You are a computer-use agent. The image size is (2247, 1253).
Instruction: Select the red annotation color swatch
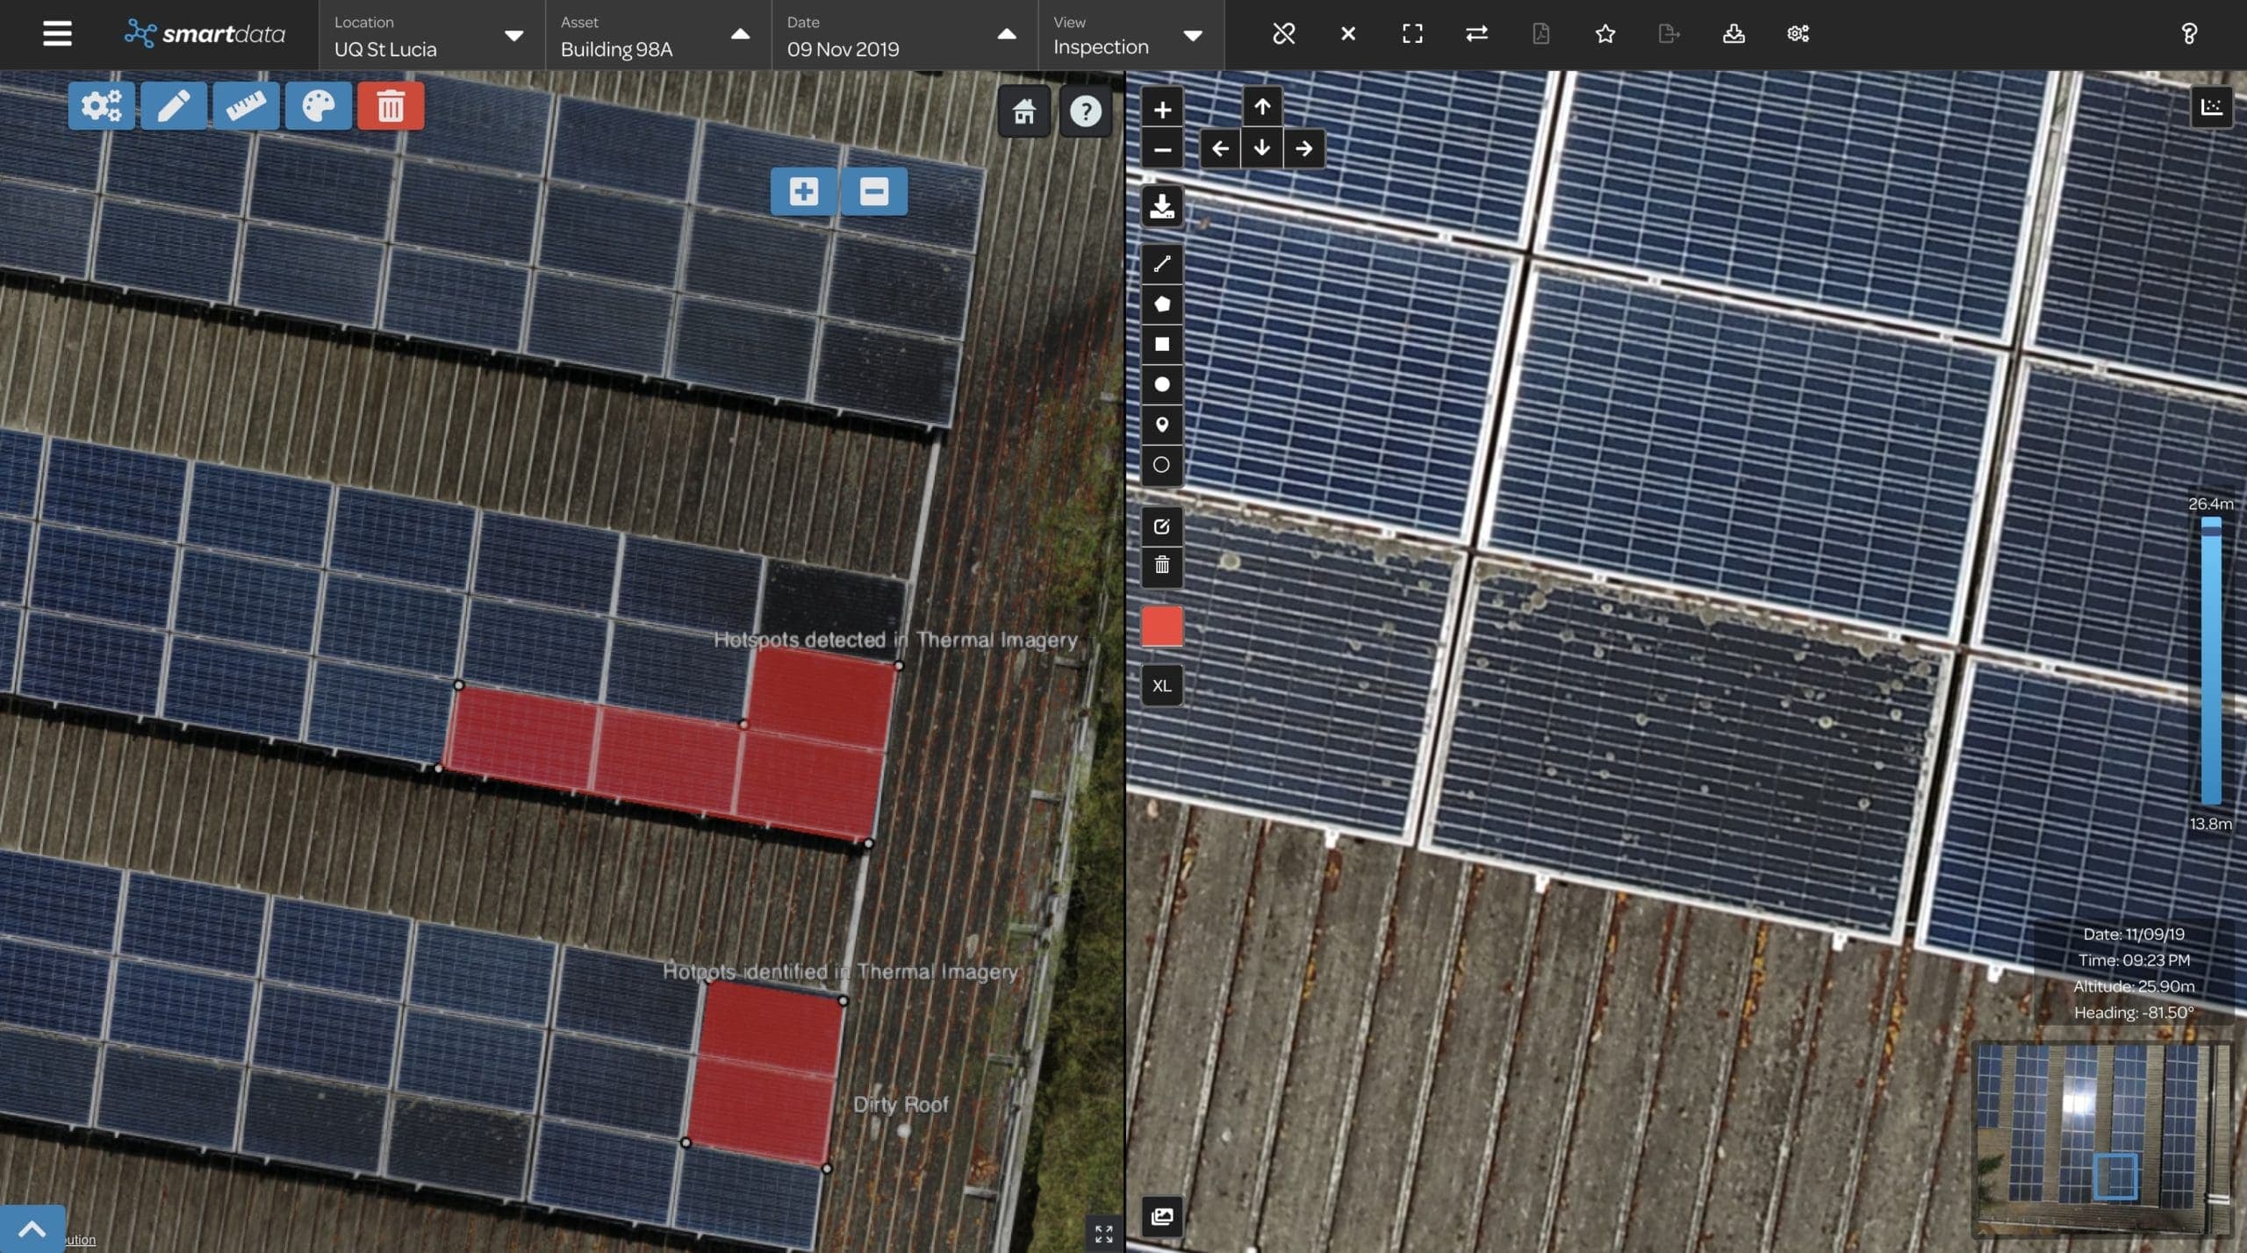pos(1161,626)
